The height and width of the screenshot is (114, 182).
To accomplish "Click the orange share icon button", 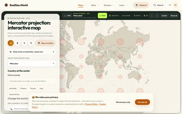I will 11,43.
